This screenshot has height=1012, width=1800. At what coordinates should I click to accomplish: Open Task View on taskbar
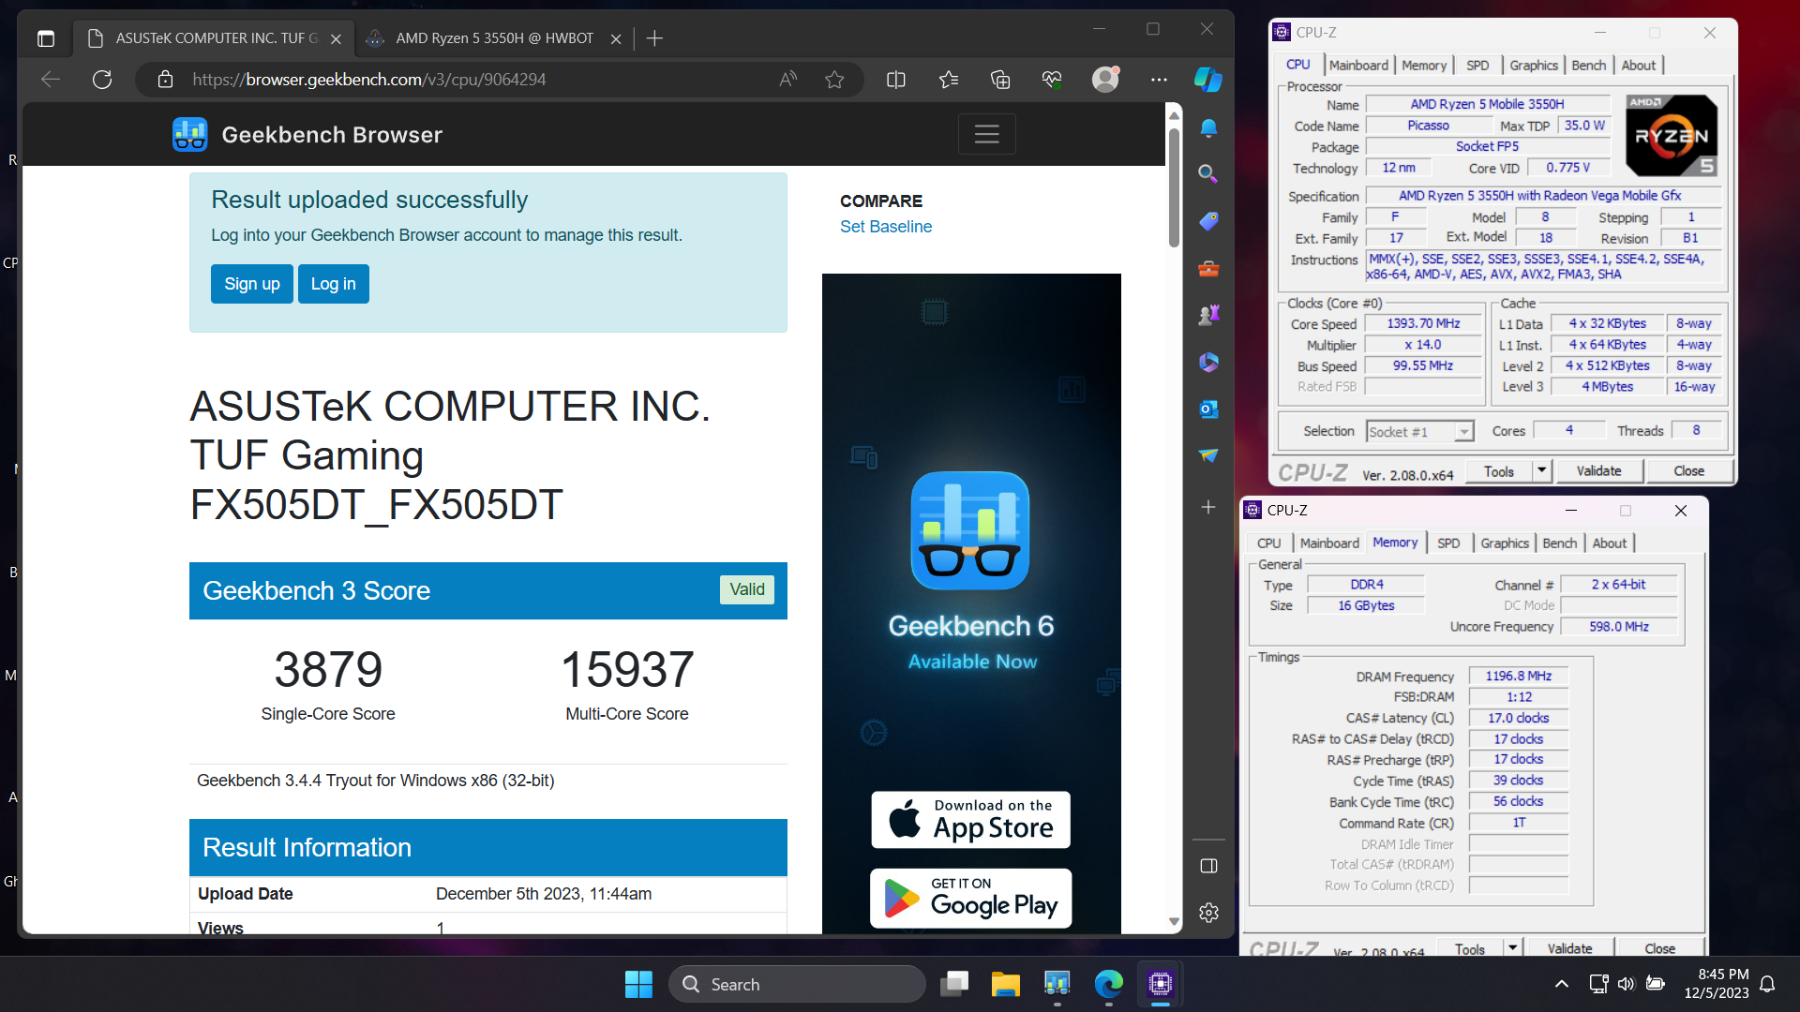point(954,984)
